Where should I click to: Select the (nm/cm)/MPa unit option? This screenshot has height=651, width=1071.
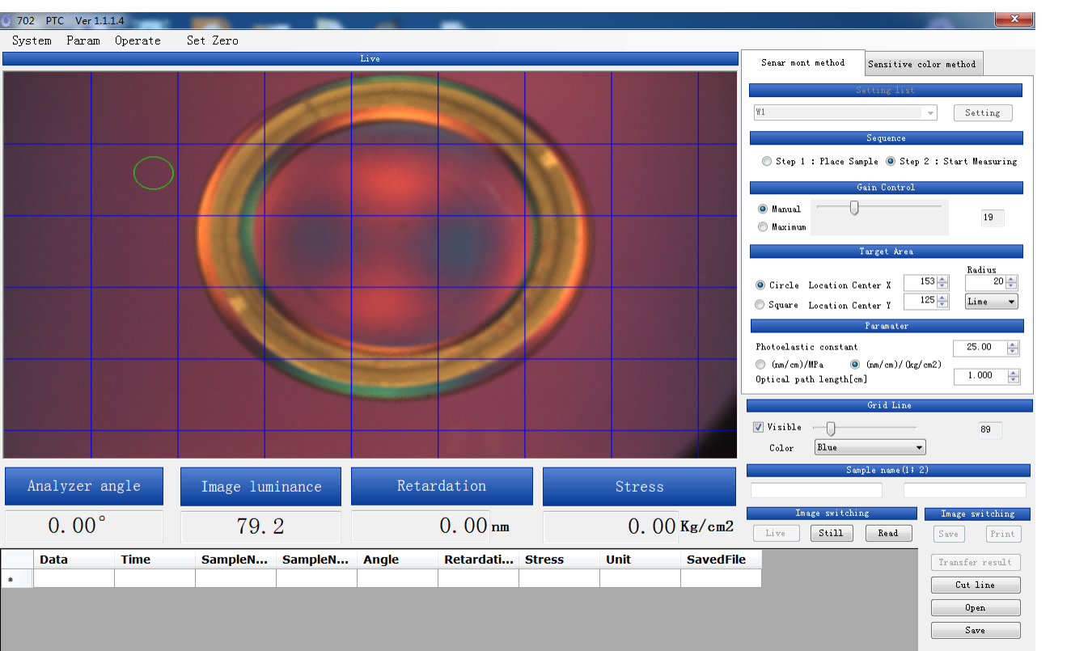coord(761,365)
